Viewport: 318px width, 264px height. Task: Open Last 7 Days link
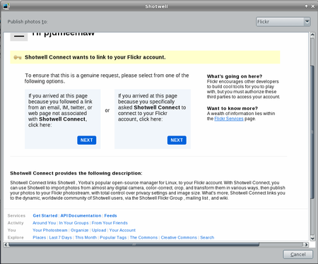(60, 237)
